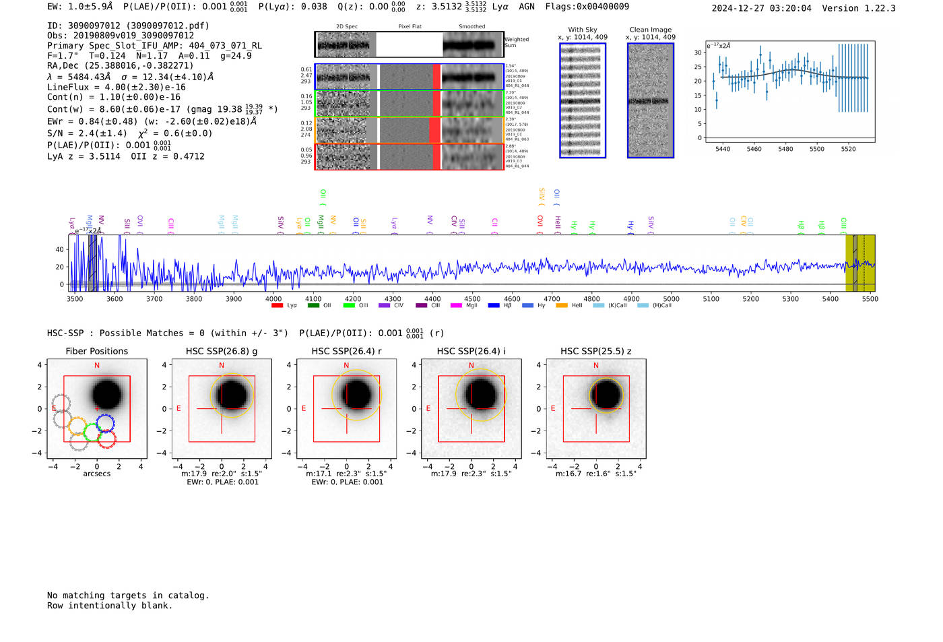Select the orange-outlined 2D spectrum row
The image size is (943, 642).
[x=410, y=130]
